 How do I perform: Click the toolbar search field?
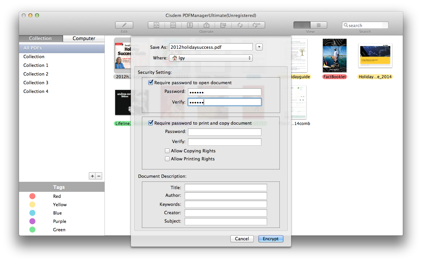click(365, 25)
